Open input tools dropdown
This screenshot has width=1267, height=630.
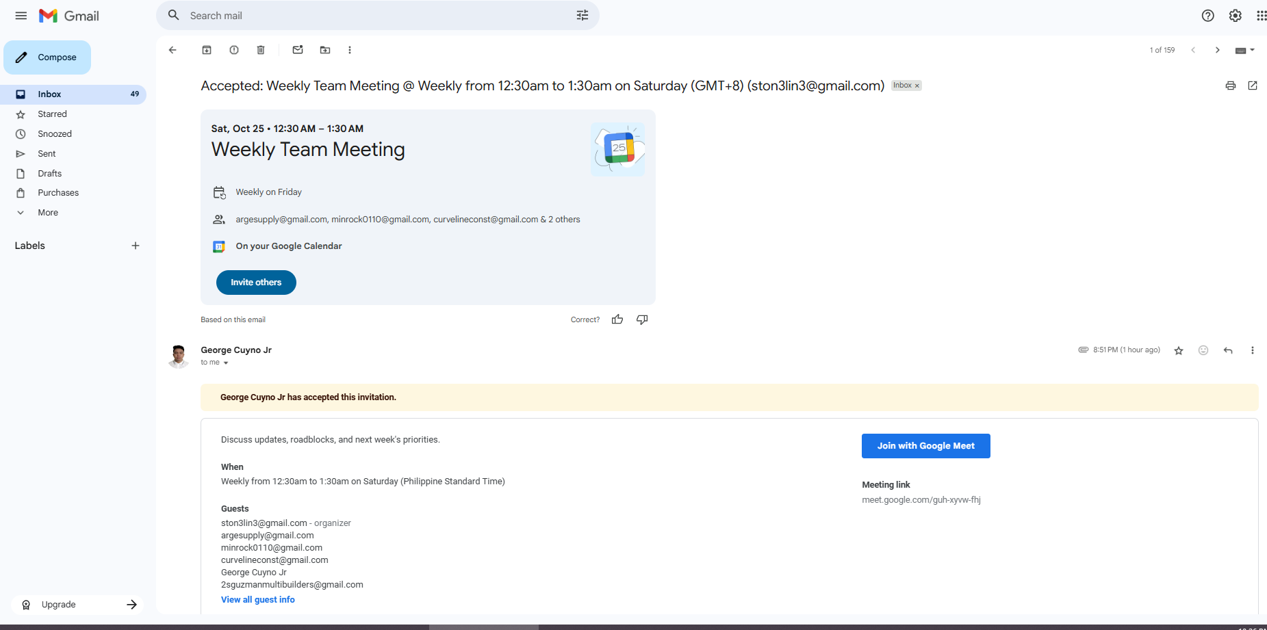tap(1245, 50)
